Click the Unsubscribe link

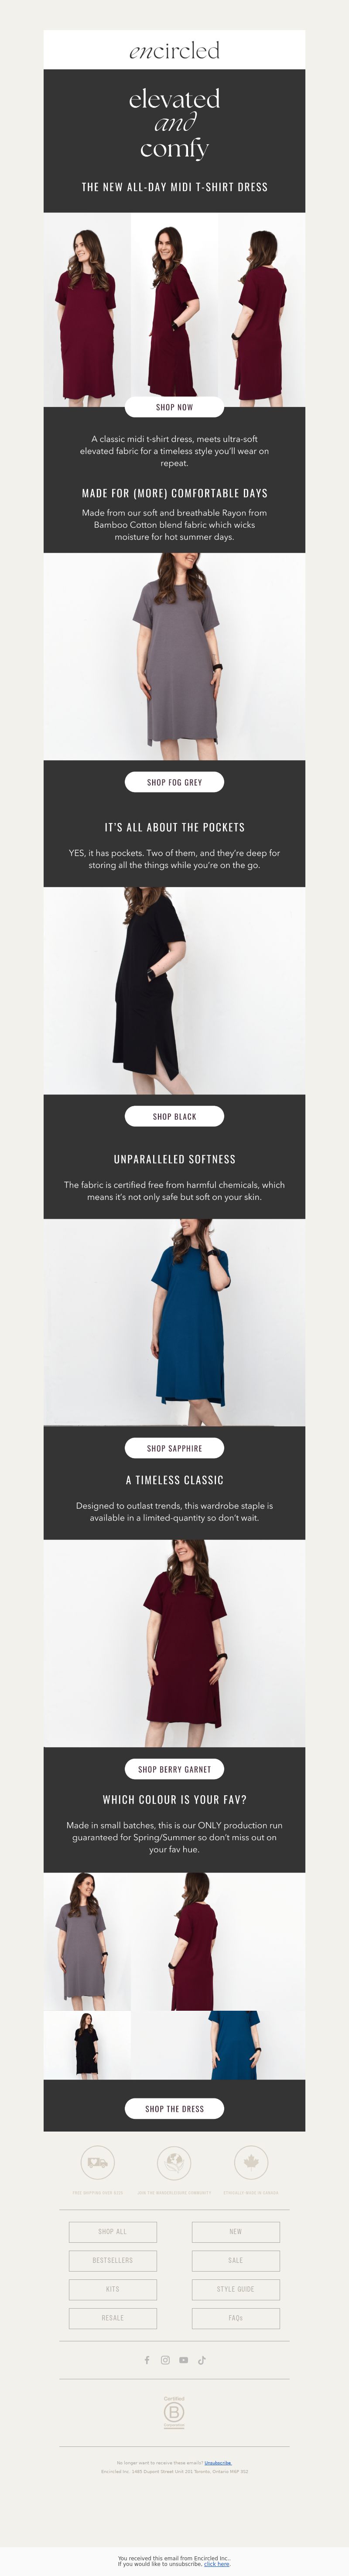(218, 2463)
